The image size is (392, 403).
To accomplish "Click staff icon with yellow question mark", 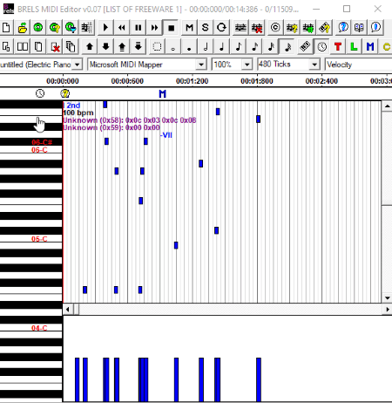I will pyautogui.click(x=292, y=28).
